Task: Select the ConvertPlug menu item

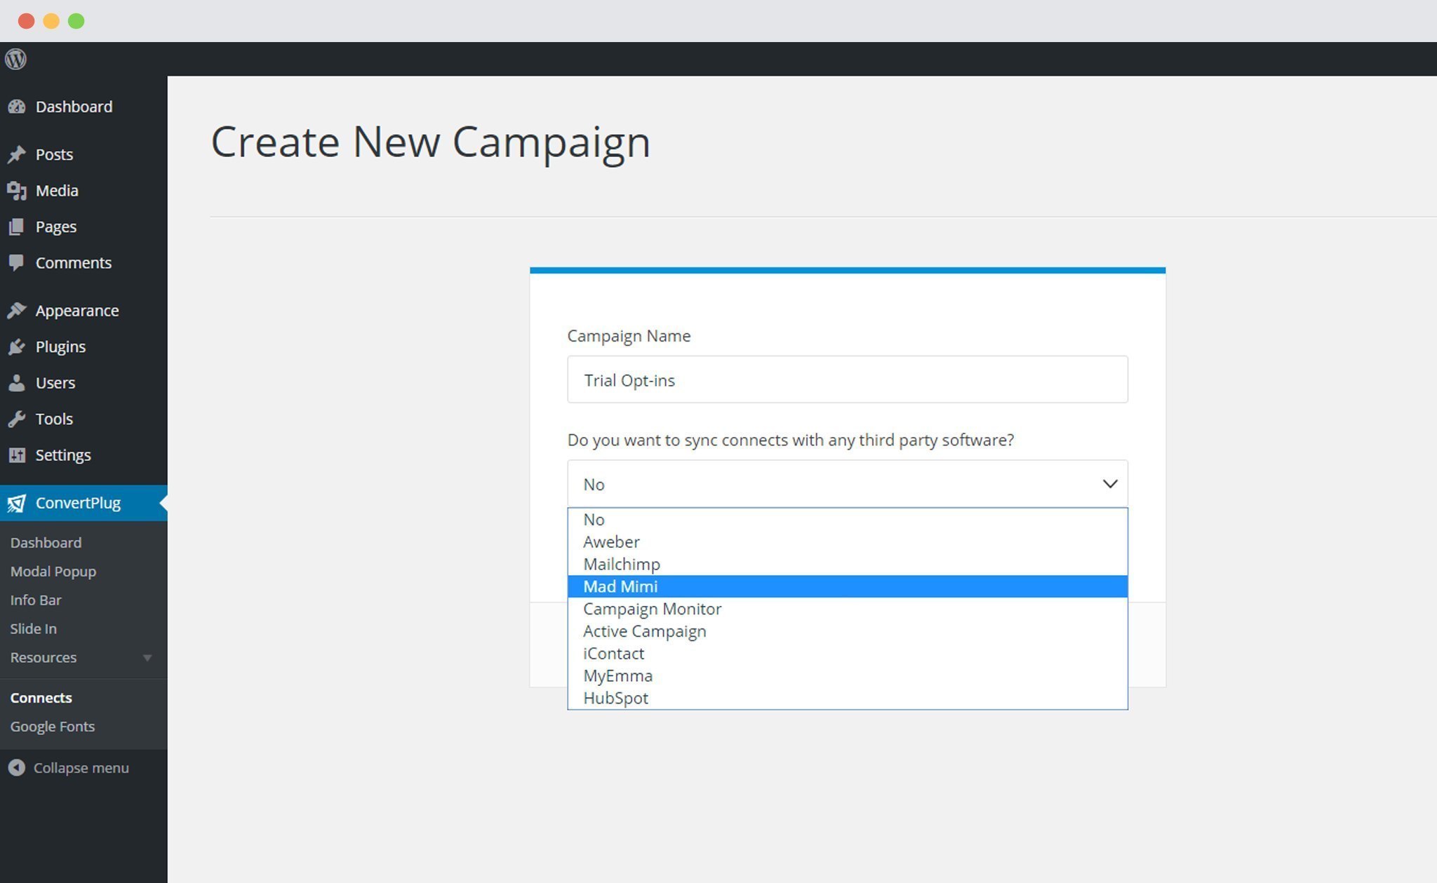Action: pos(83,503)
